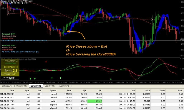184x110 pixels.
Task: Sort by the S / L column header
Action: (84, 90)
